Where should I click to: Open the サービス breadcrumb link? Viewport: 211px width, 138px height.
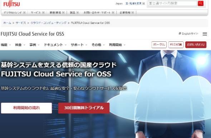coord(21,23)
